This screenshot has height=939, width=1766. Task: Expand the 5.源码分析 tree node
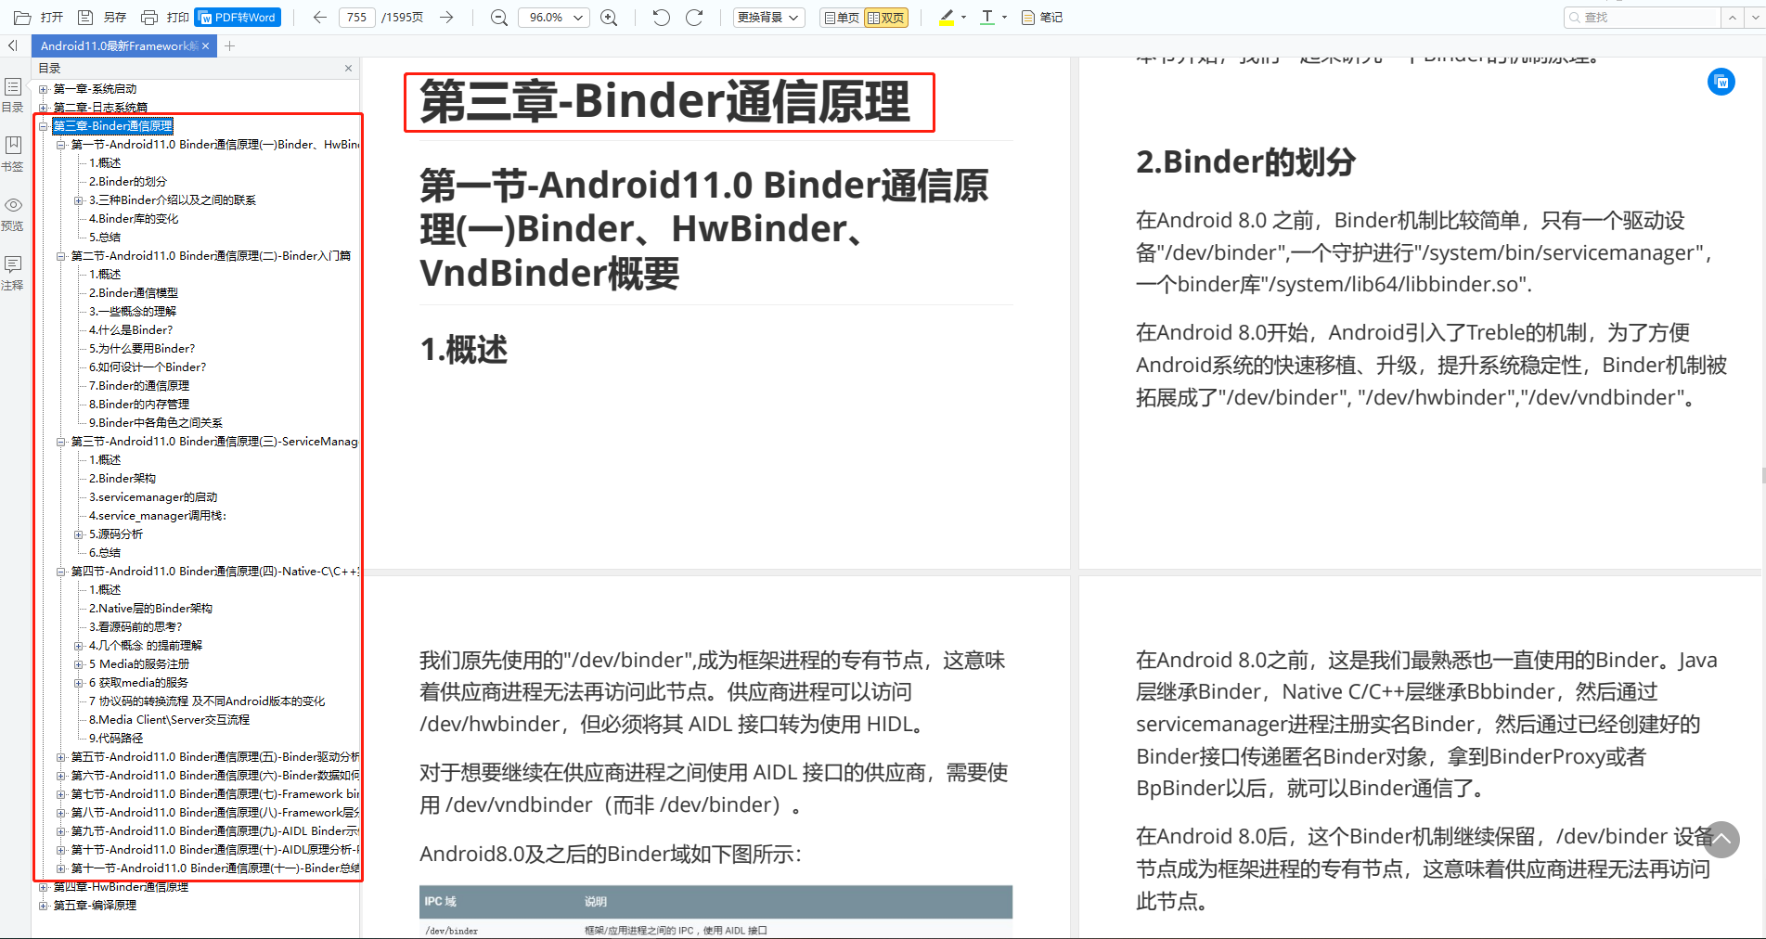click(x=79, y=534)
